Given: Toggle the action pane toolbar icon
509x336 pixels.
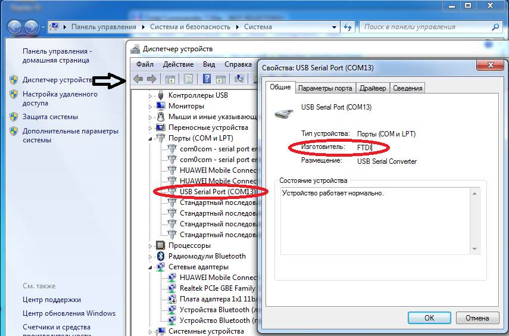Looking at the screenshot, I should click(x=221, y=79).
